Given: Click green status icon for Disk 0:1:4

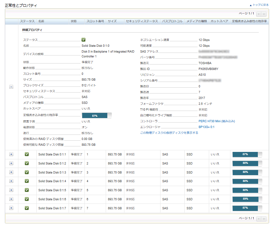Looking at the screenshot, I should coord(27,181).
